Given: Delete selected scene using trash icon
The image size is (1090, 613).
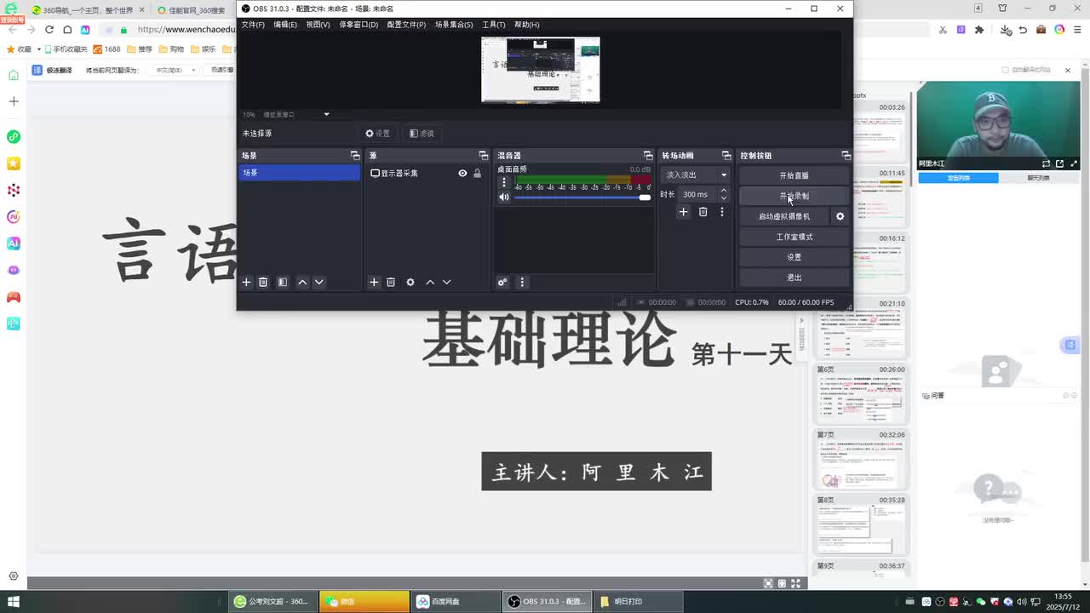Looking at the screenshot, I should coord(263,282).
